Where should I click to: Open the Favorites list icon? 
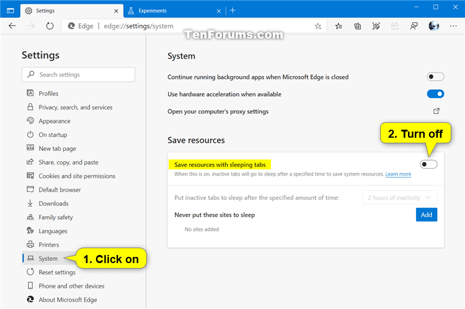(x=339, y=26)
